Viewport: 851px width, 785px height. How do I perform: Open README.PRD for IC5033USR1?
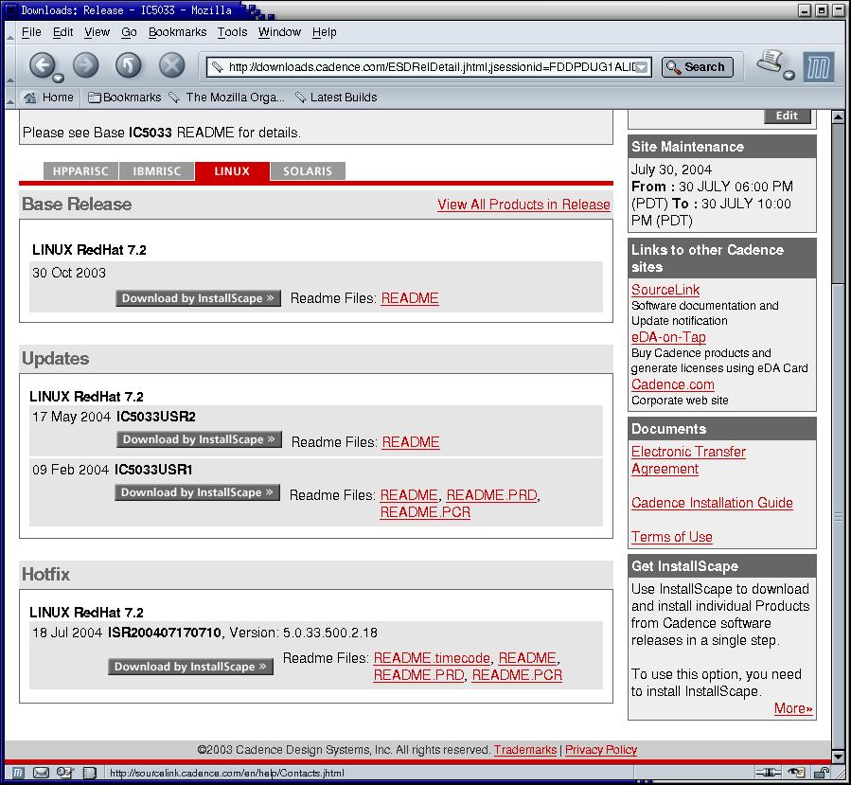coord(491,495)
